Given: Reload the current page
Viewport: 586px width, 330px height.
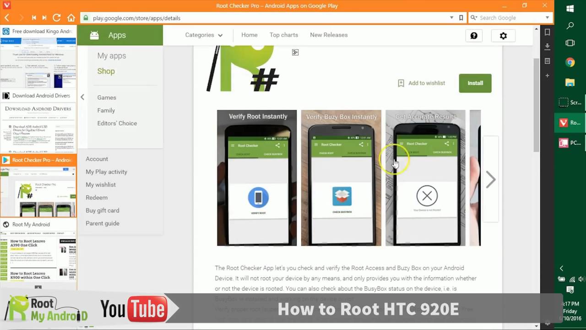Looking at the screenshot, I should tap(57, 18).
